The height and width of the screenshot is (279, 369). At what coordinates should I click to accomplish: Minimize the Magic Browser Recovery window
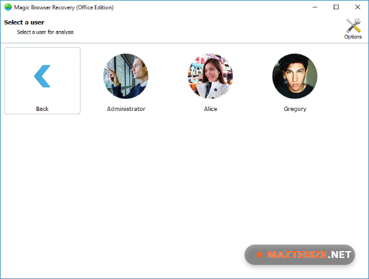(x=315, y=7)
